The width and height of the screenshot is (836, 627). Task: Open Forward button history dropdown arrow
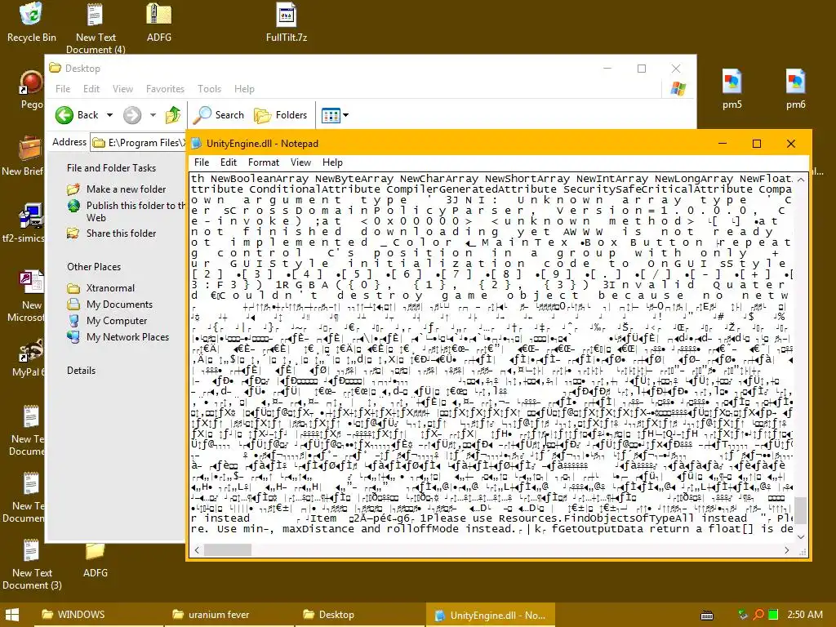coord(153,115)
